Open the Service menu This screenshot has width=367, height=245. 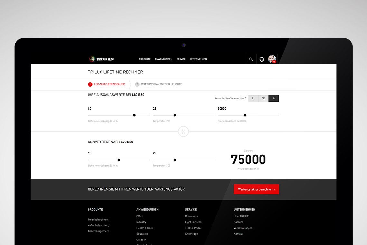click(x=181, y=59)
